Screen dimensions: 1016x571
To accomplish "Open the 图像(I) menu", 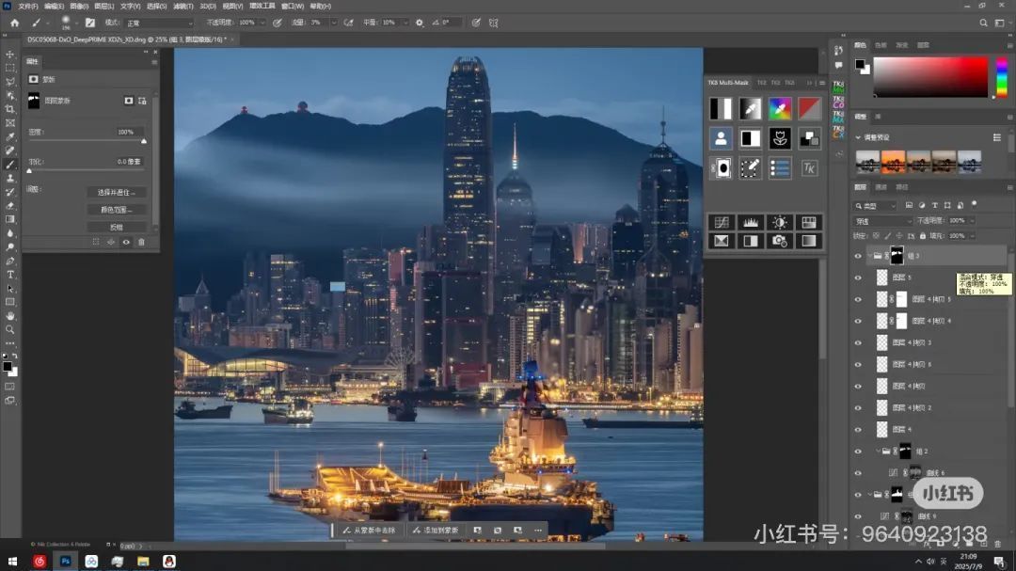I will coord(79,7).
